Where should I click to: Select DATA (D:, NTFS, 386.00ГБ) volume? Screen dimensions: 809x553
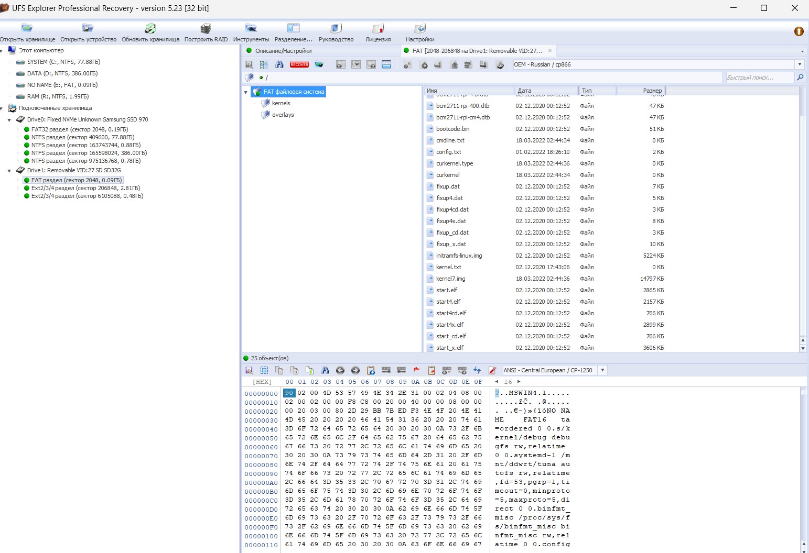[x=62, y=73]
